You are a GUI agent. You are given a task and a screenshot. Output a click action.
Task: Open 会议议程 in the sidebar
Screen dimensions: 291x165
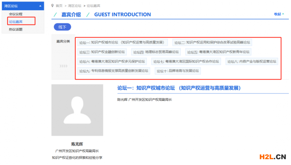click(x=16, y=14)
